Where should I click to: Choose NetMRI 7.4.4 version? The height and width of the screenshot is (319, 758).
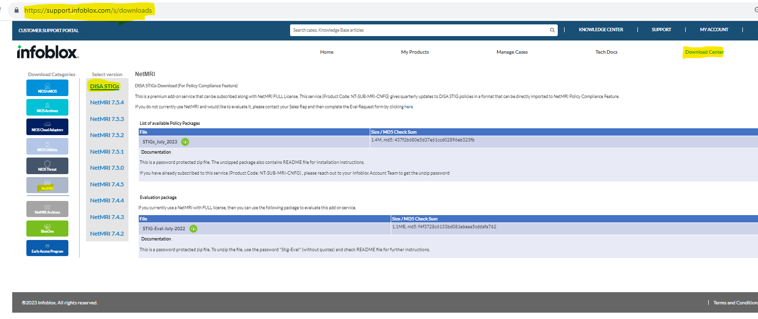pyautogui.click(x=107, y=200)
